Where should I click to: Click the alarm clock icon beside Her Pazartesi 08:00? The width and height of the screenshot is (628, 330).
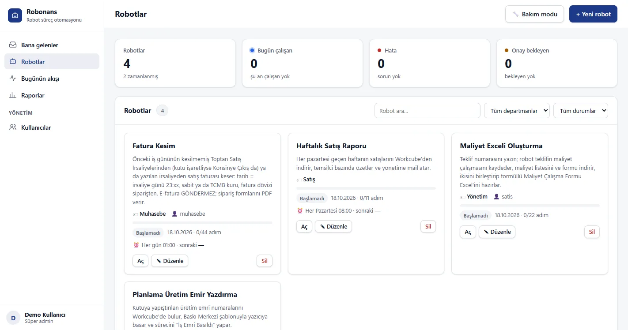[x=300, y=210]
